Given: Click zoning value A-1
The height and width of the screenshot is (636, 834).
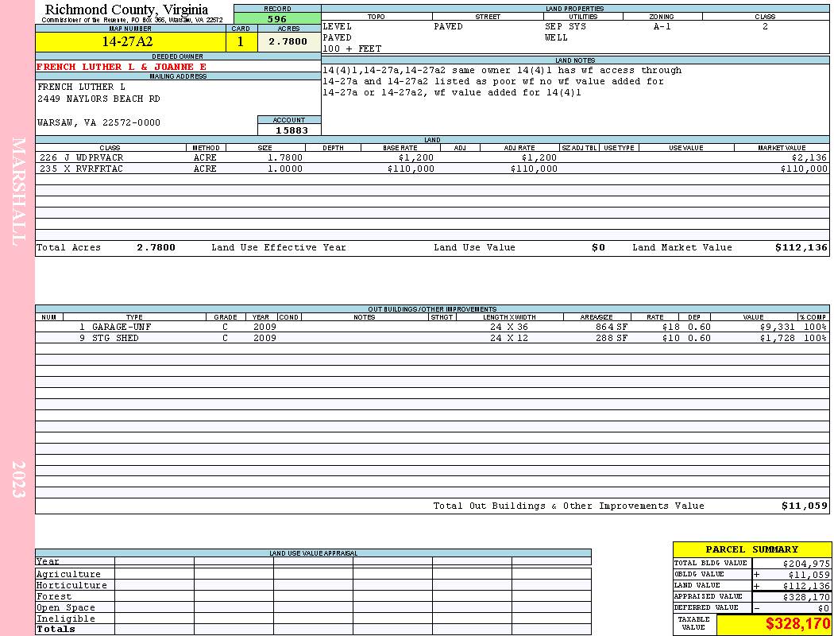Looking at the screenshot, I should point(662,26).
